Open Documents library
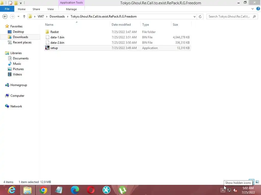 click(x=21, y=58)
